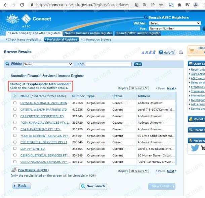Click the Twitter bird icon

coord(195,148)
